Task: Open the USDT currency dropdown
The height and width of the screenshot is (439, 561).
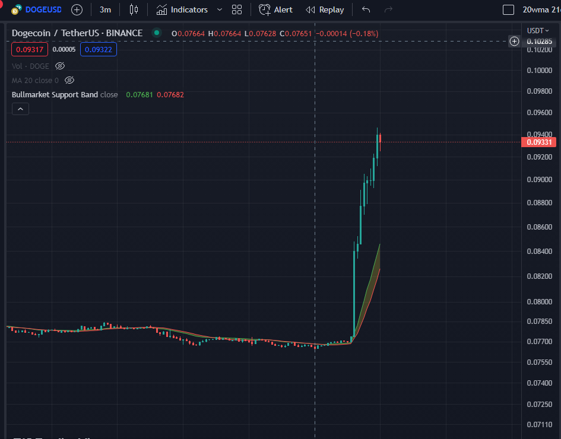Action: click(x=538, y=31)
